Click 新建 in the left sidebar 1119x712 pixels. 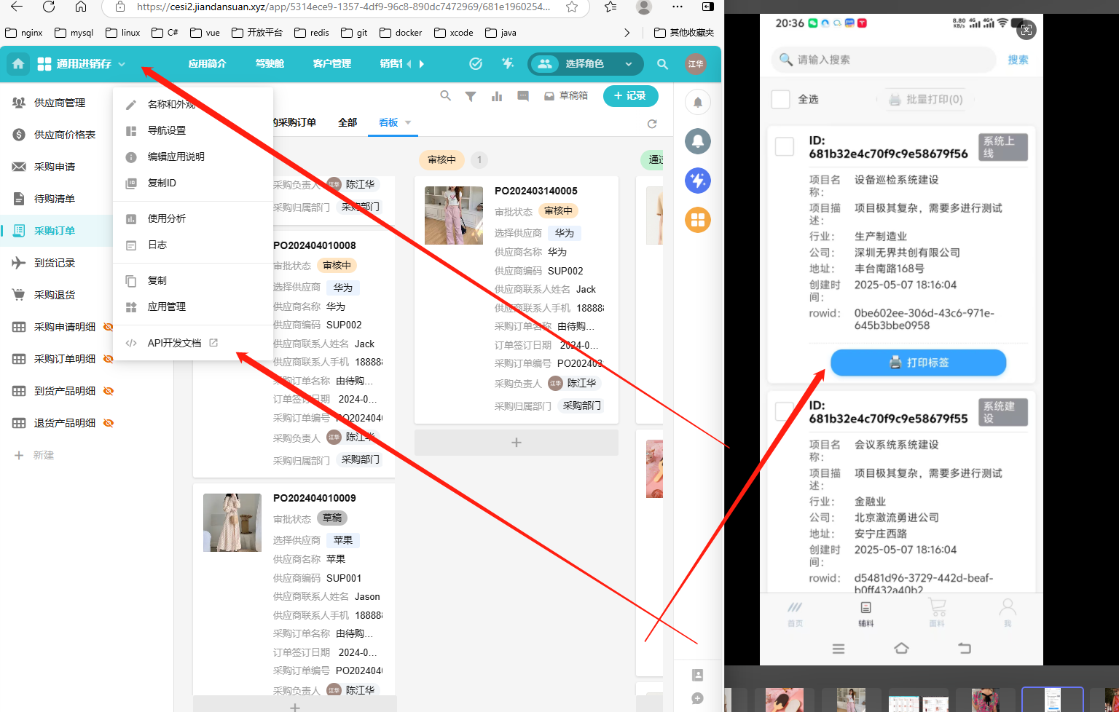(x=34, y=455)
